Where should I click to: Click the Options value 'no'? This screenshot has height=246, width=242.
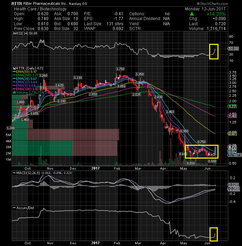[x=167, y=14]
